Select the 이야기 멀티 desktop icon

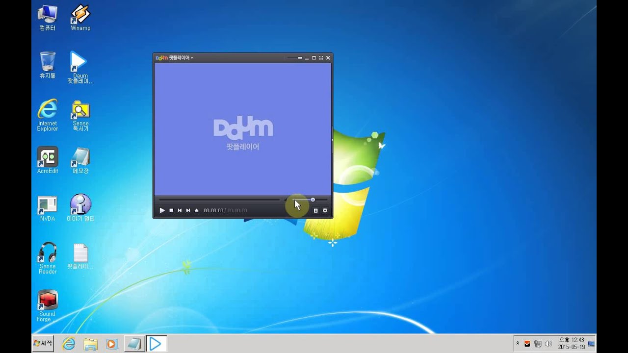[80, 208]
